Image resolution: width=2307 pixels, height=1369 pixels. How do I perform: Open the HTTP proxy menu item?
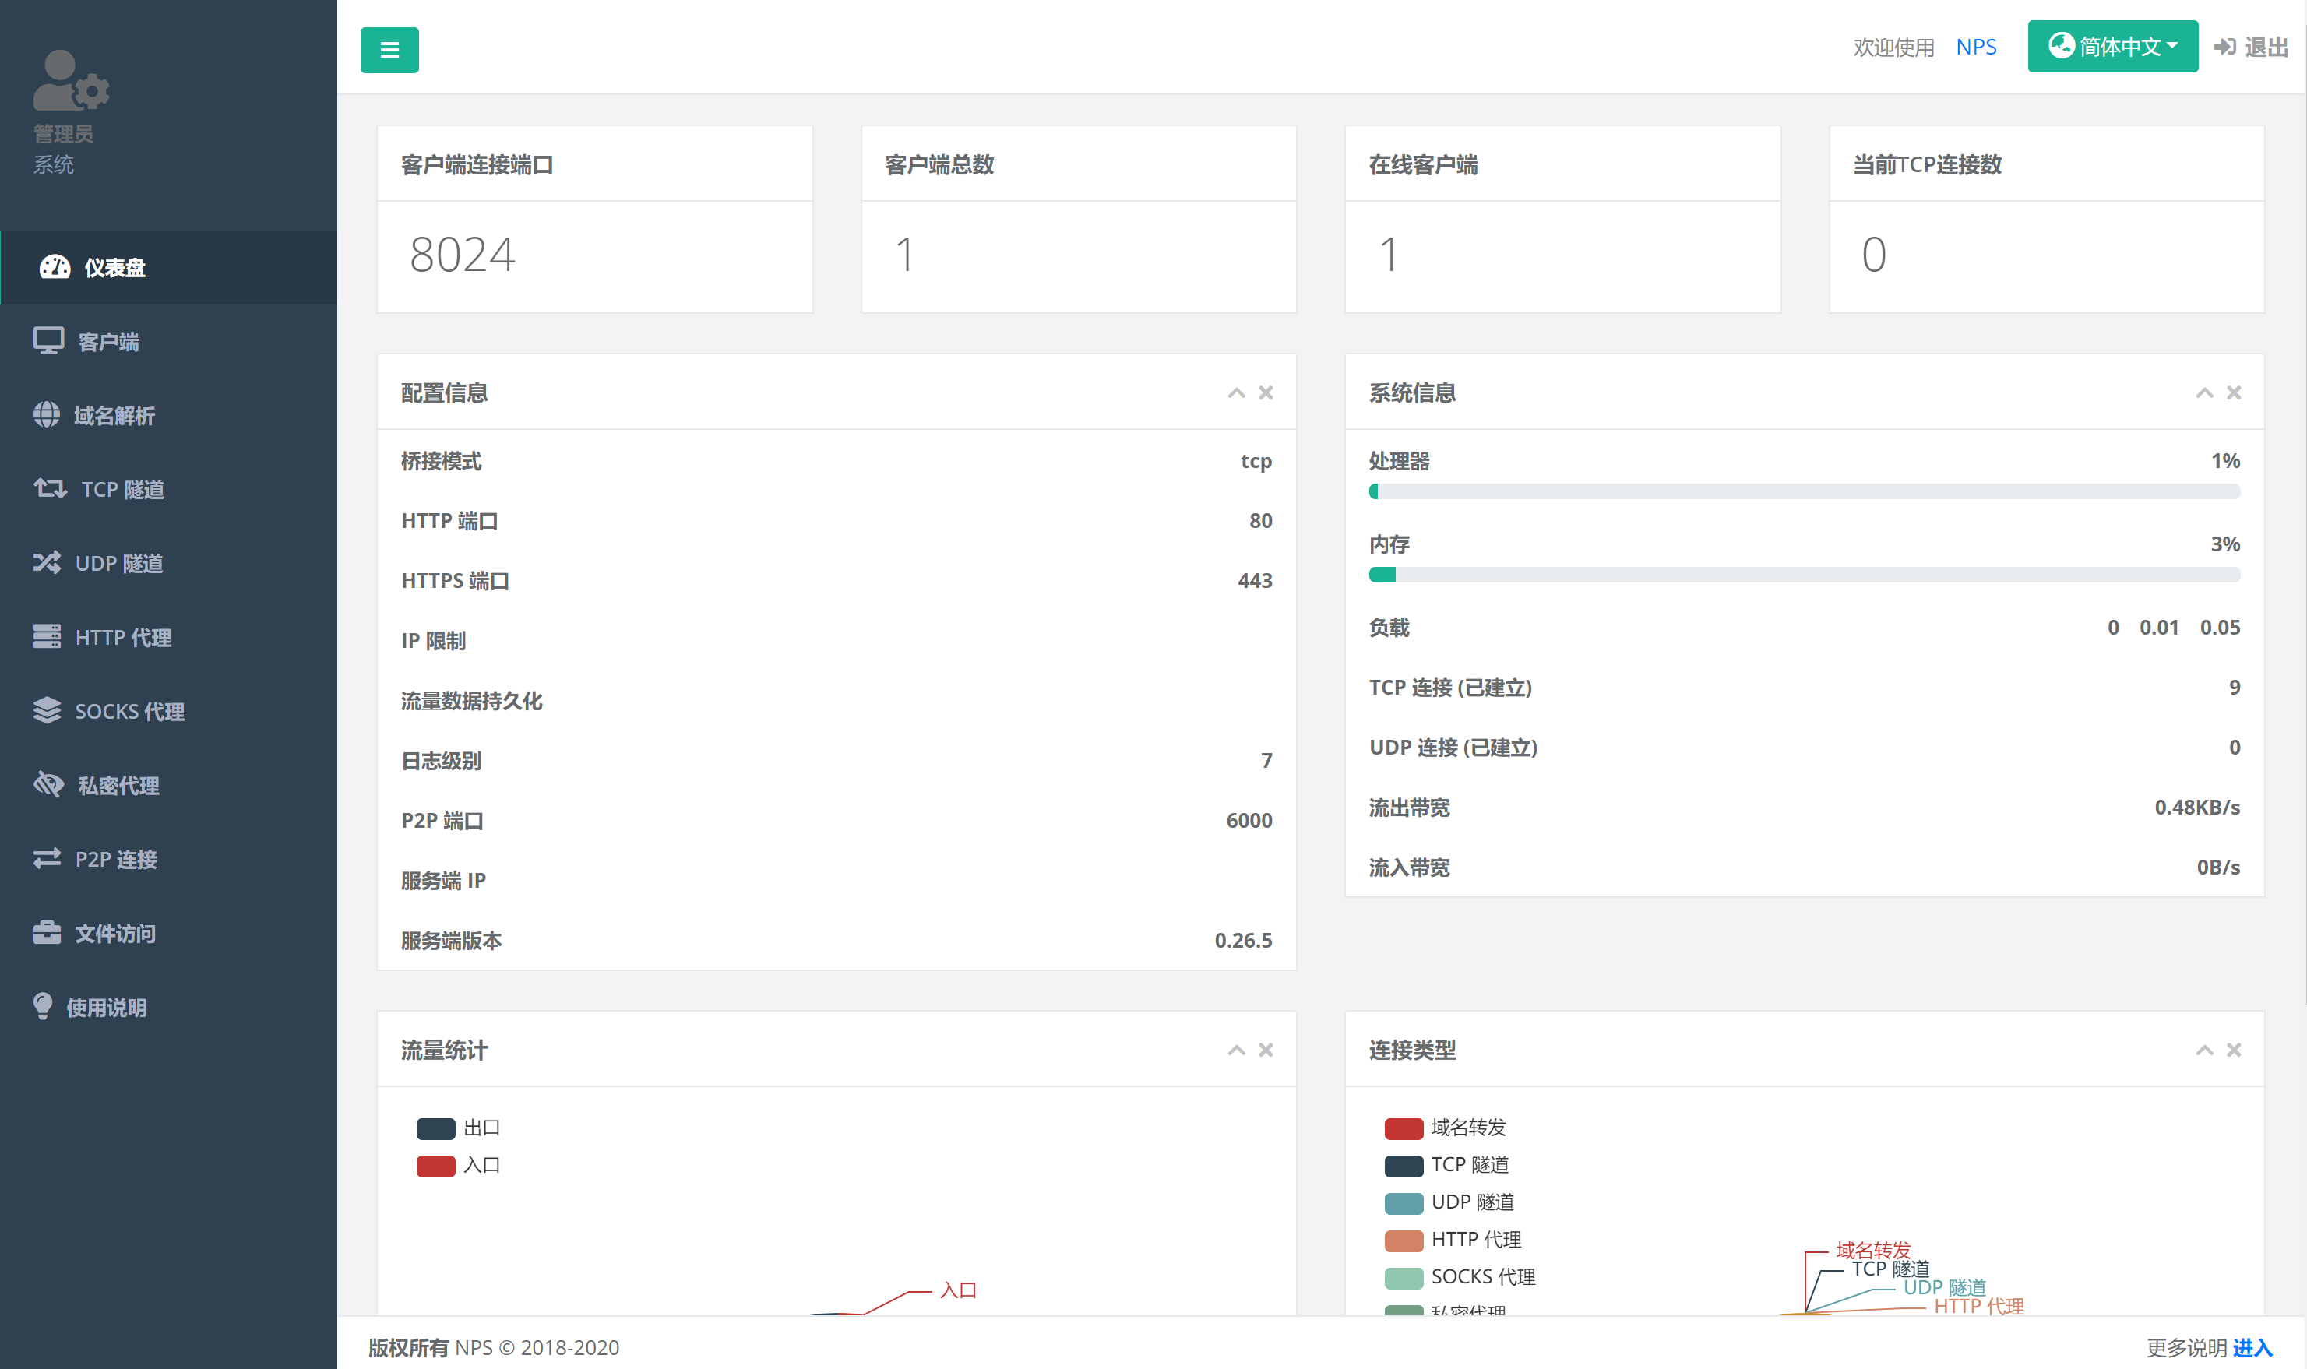(x=123, y=638)
